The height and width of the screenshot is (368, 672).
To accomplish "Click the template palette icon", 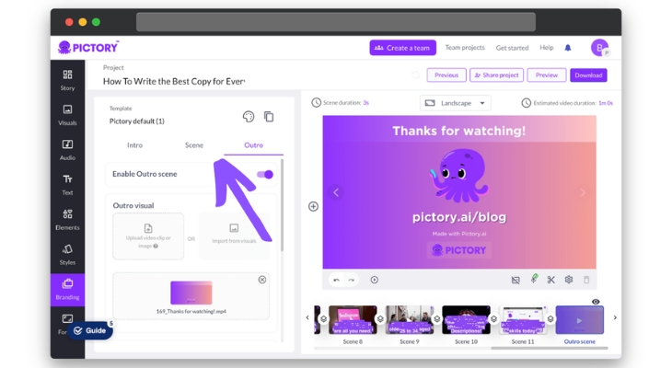I will click(249, 117).
